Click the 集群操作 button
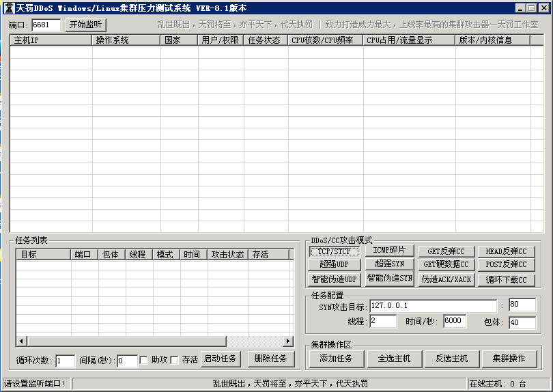This screenshot has height=392, width=553. click(x=509, y=359)
